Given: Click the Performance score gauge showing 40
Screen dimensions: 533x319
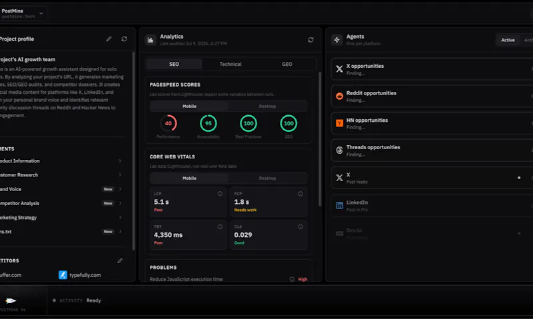Looking at the screenshot, I should (169, 123).
